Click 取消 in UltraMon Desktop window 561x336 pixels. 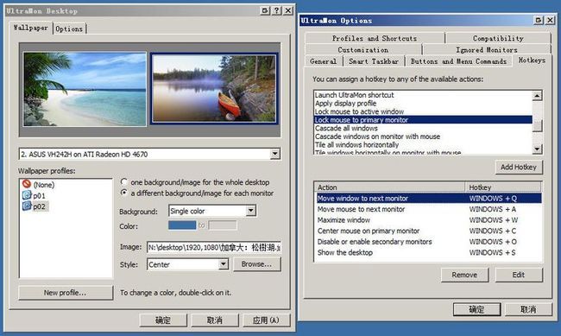[215, 320]
